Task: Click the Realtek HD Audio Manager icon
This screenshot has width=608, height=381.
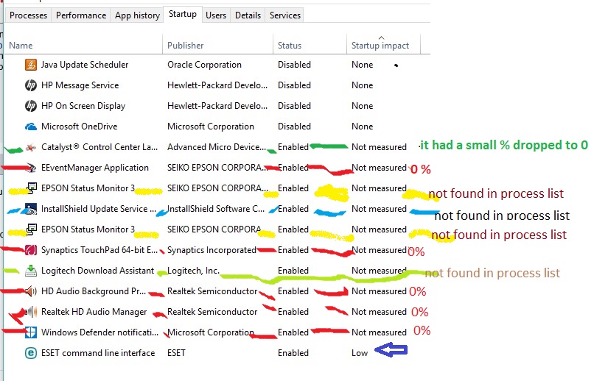Action: tap(31, 312)
